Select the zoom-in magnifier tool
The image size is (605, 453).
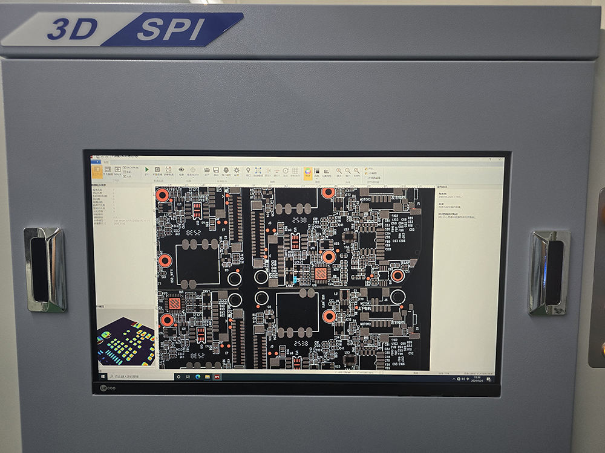339,171
